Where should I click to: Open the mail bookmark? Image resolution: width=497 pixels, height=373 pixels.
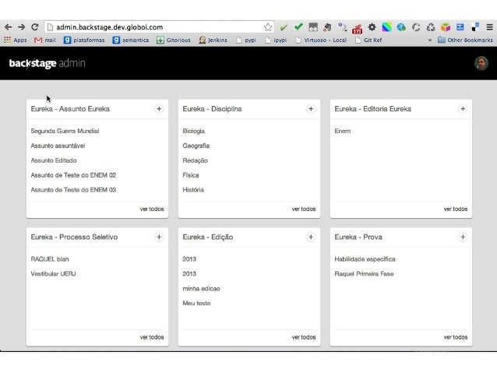coord(45,40)
